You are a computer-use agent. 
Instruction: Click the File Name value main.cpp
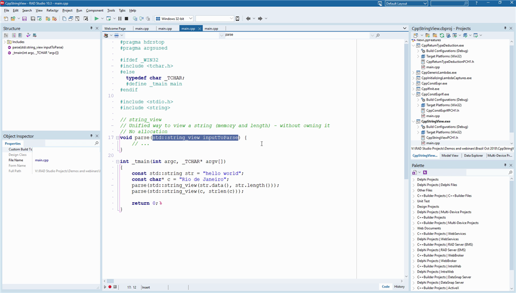coord(42,160)
